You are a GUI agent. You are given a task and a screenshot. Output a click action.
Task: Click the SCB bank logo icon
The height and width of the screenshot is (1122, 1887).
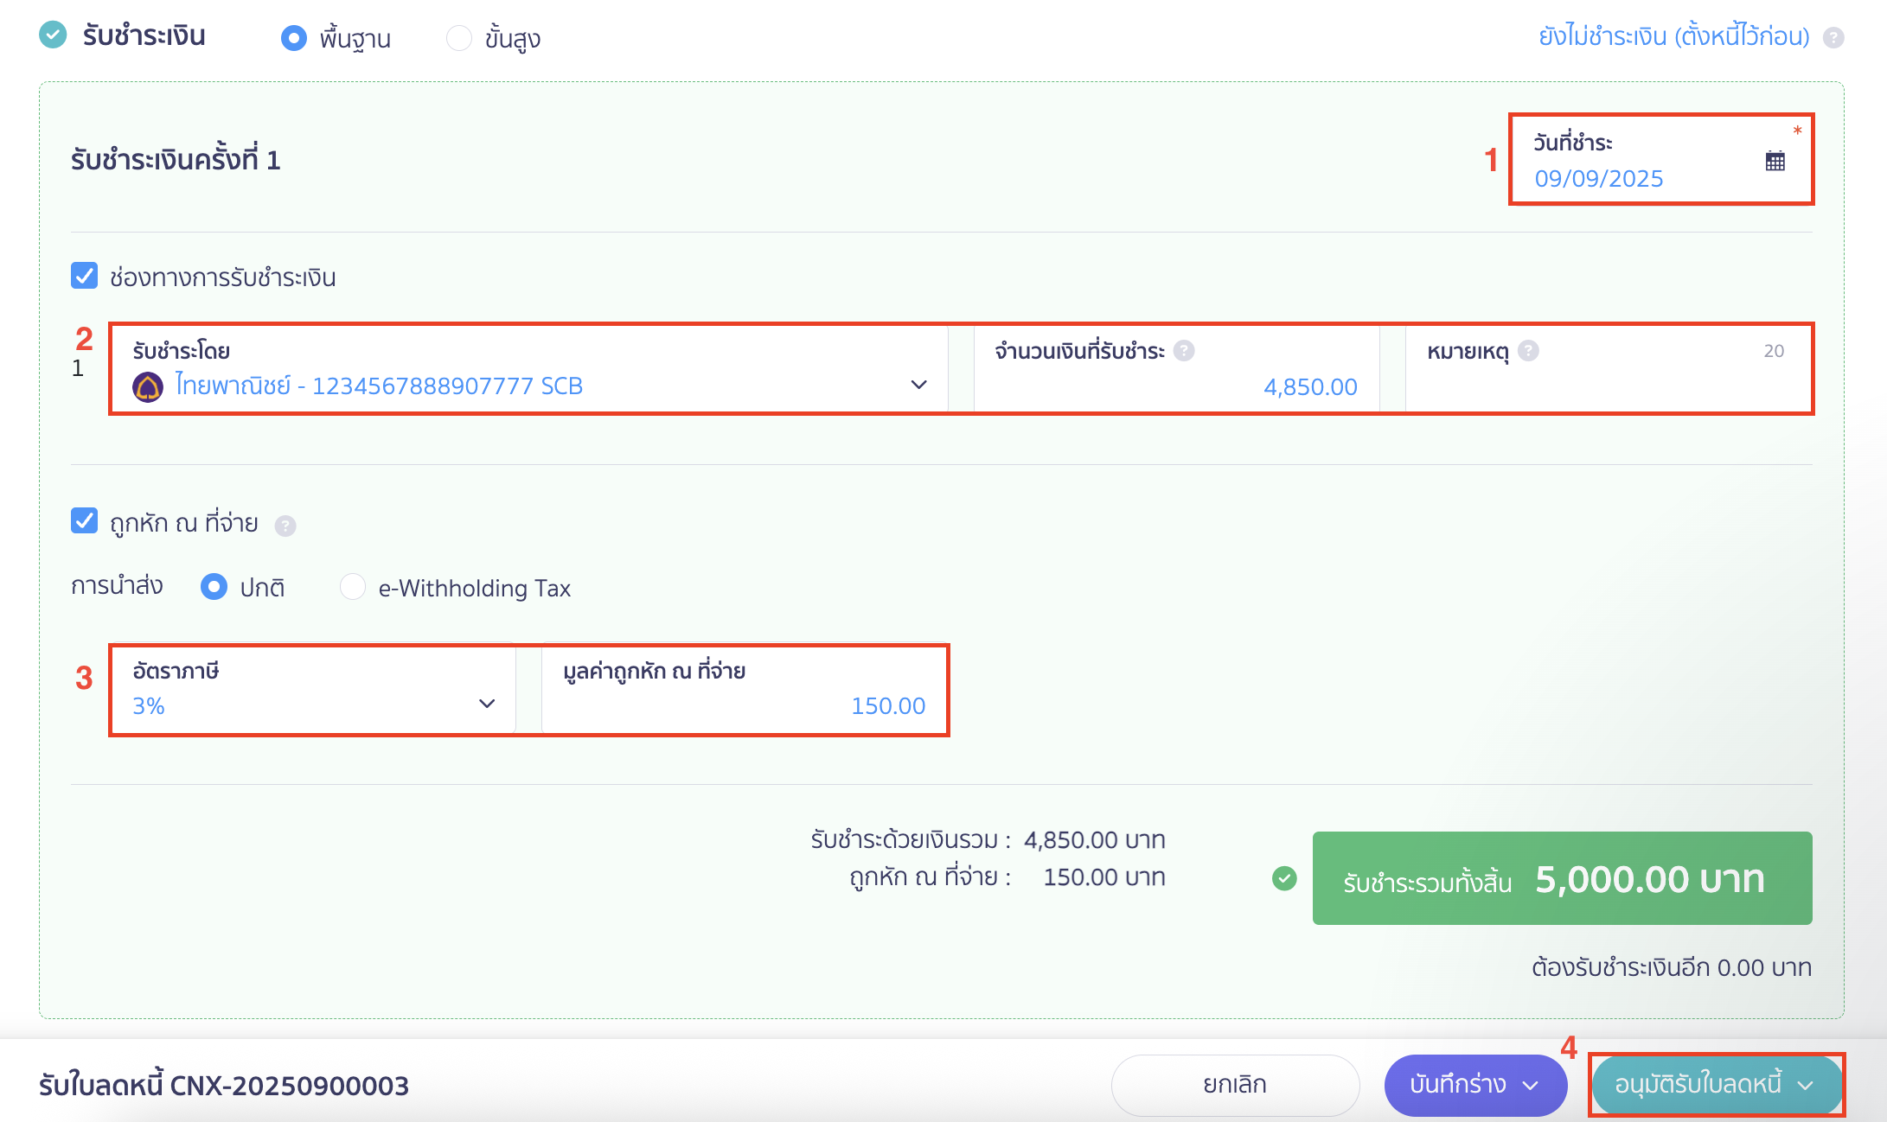click(148, 386)
